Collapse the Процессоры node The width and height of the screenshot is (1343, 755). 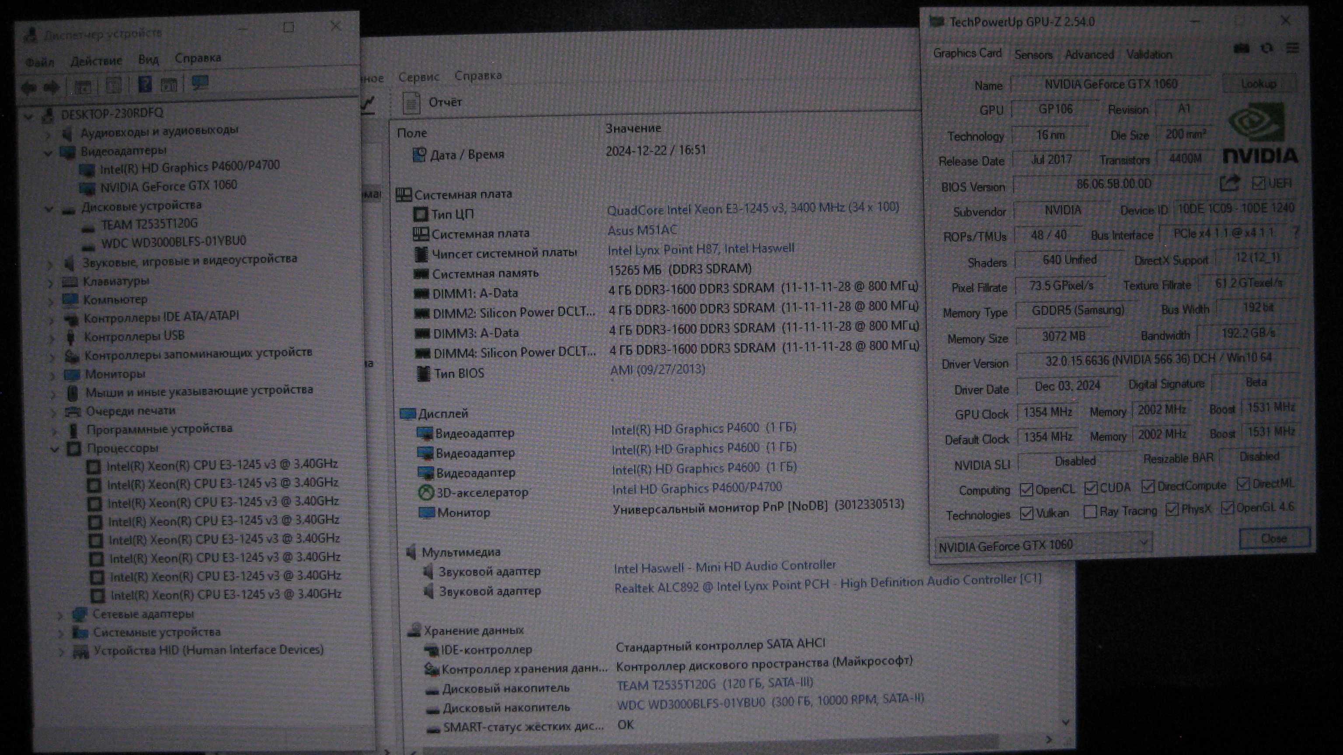click(x=55, y=449)
